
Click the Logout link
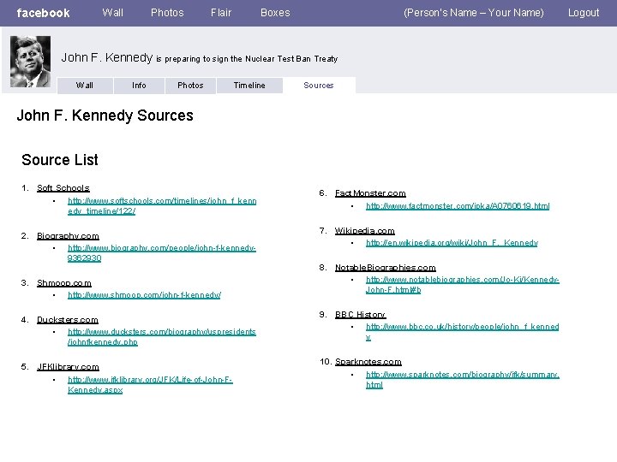click(584, 13)
